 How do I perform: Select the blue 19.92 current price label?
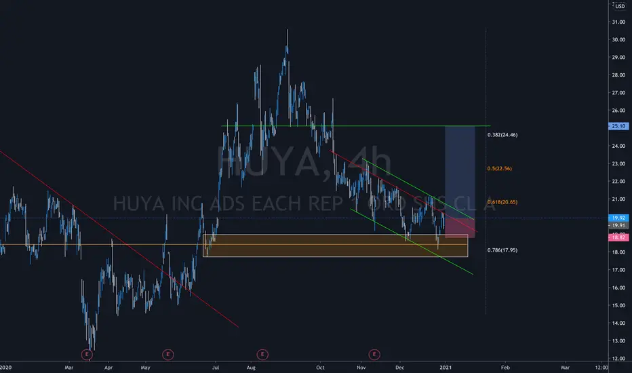pos(618,218)
